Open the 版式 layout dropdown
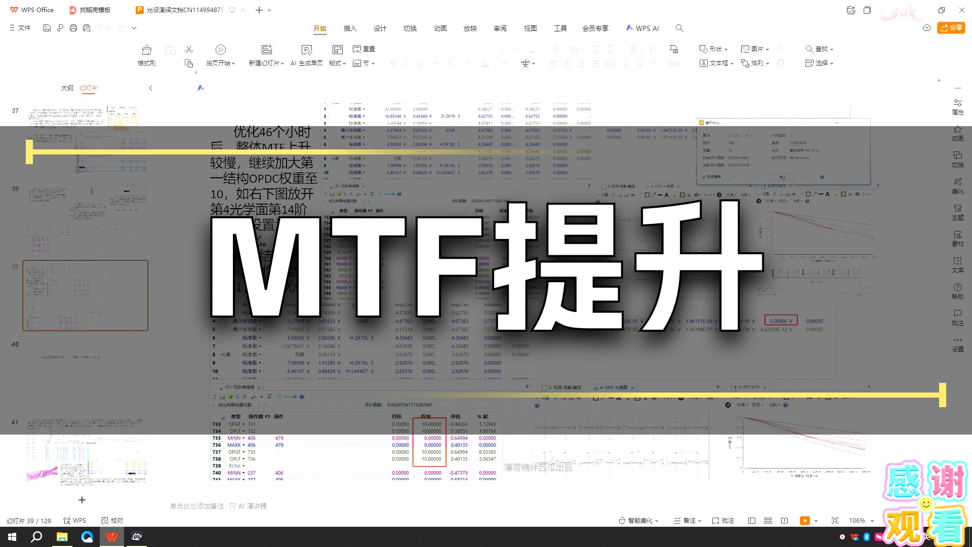 [337, 63]
